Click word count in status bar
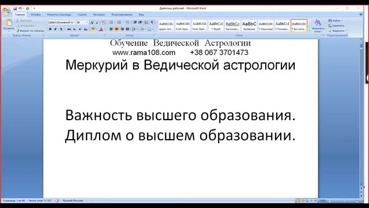This screenshot has width=369, height=208. tap(40, 200)
